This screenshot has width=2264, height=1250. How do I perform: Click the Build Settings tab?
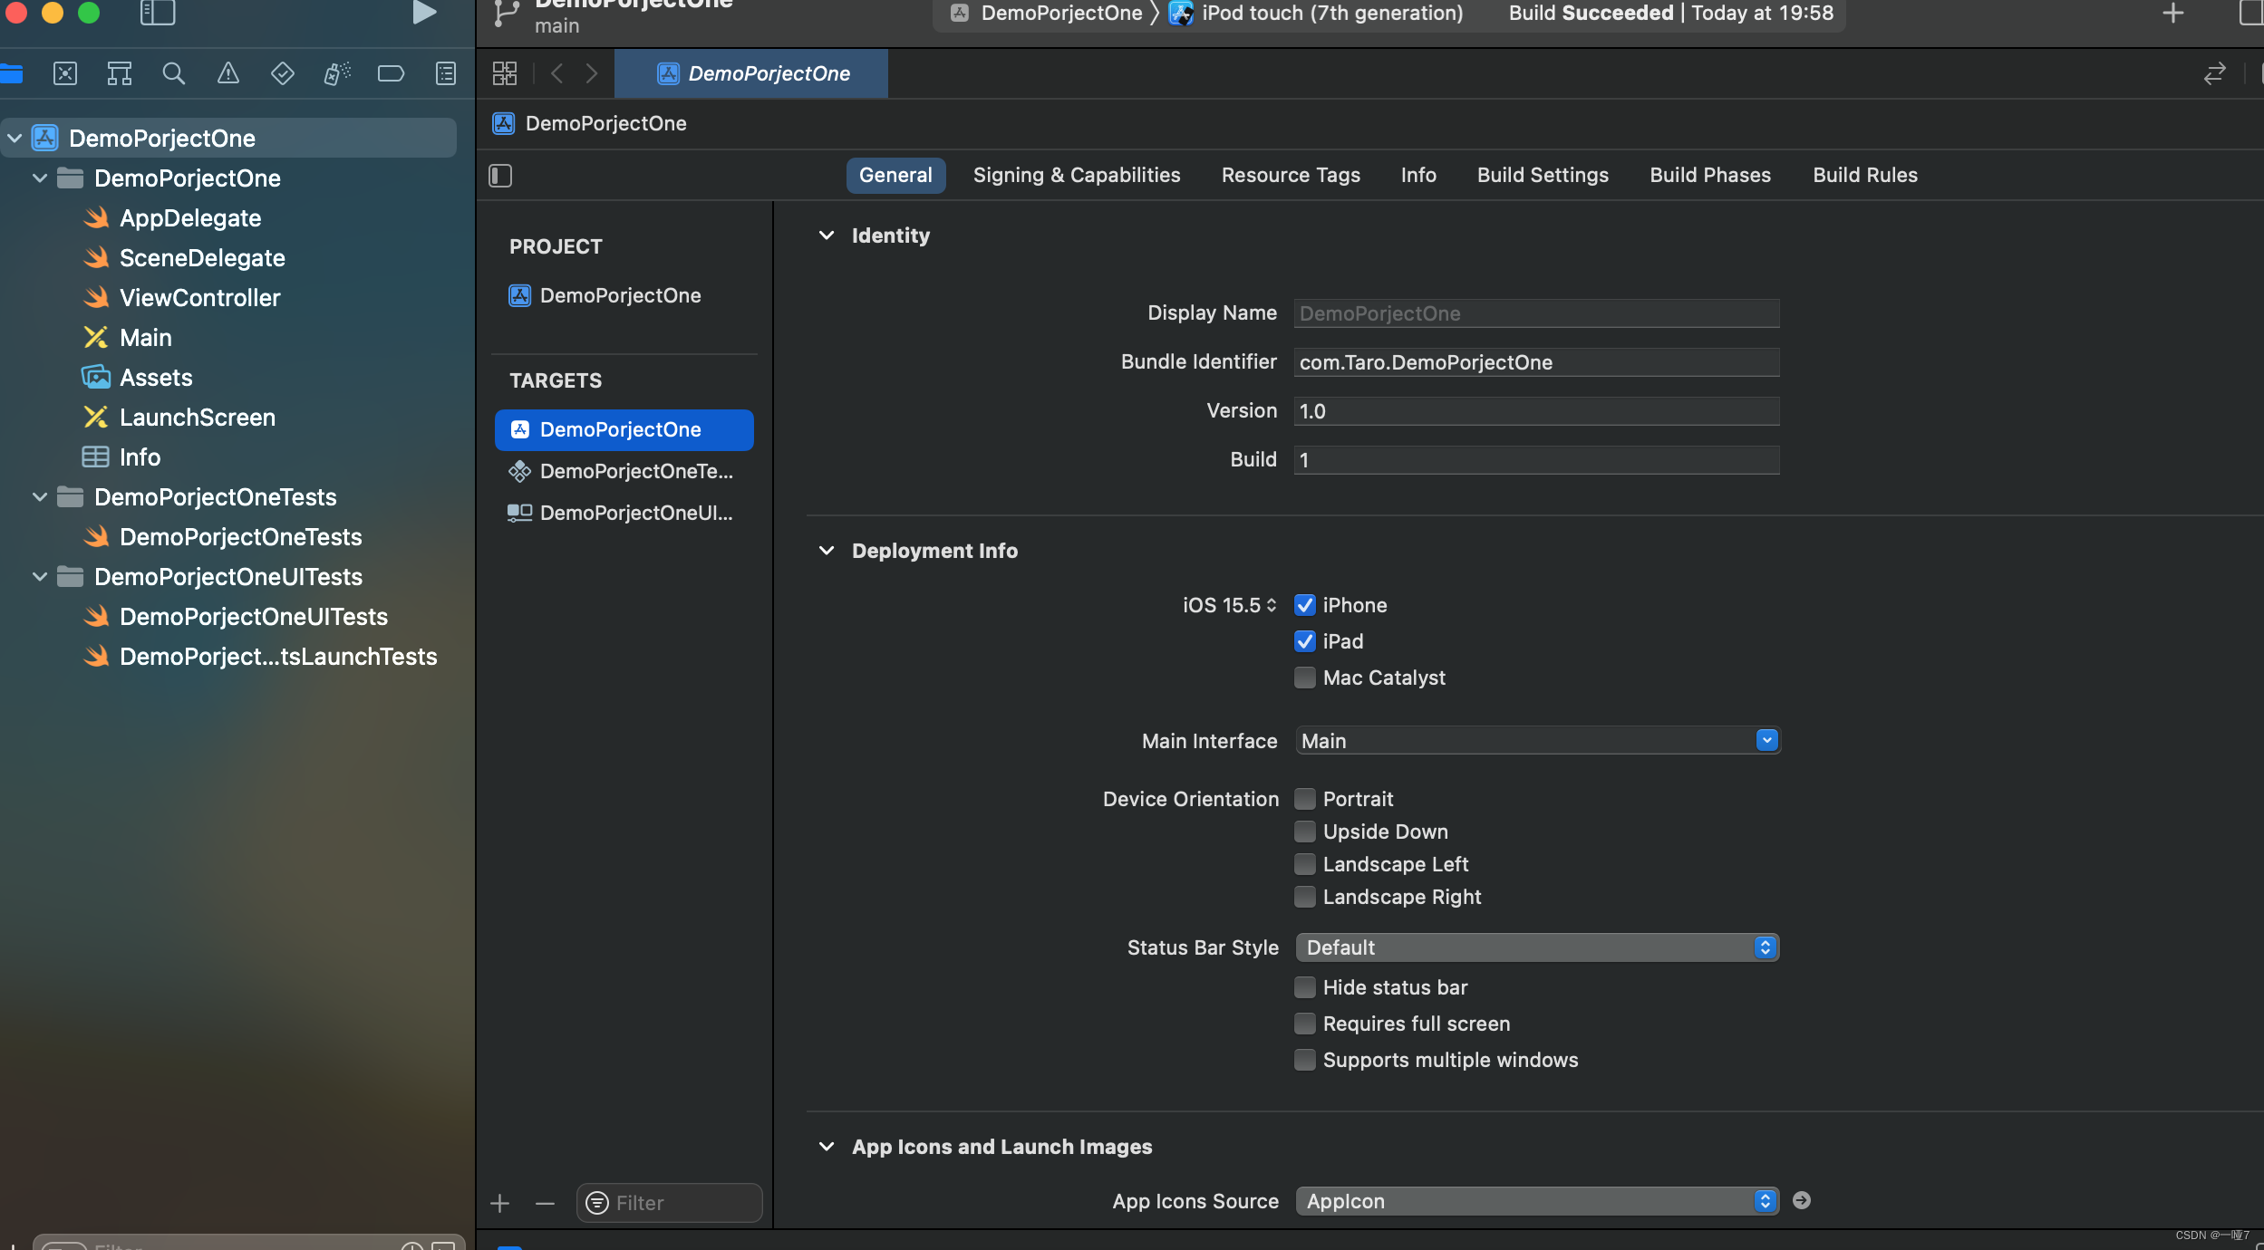1542,174
